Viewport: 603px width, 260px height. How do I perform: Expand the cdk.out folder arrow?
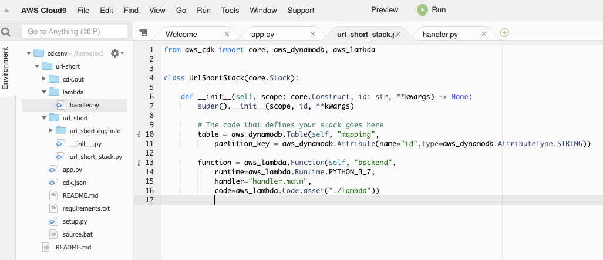[44, 79]
